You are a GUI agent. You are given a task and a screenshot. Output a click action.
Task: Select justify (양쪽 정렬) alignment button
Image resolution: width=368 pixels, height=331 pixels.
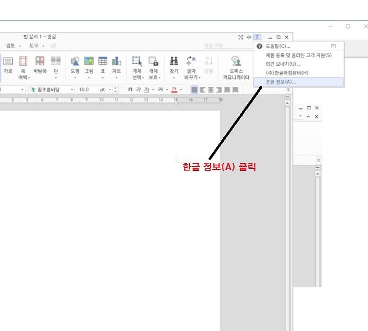pos(194,90)
